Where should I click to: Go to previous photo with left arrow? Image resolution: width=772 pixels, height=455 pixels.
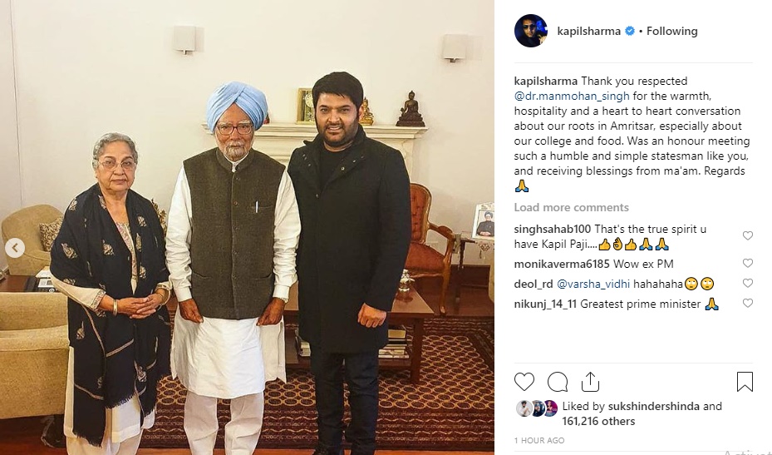(x=15, y=248)
